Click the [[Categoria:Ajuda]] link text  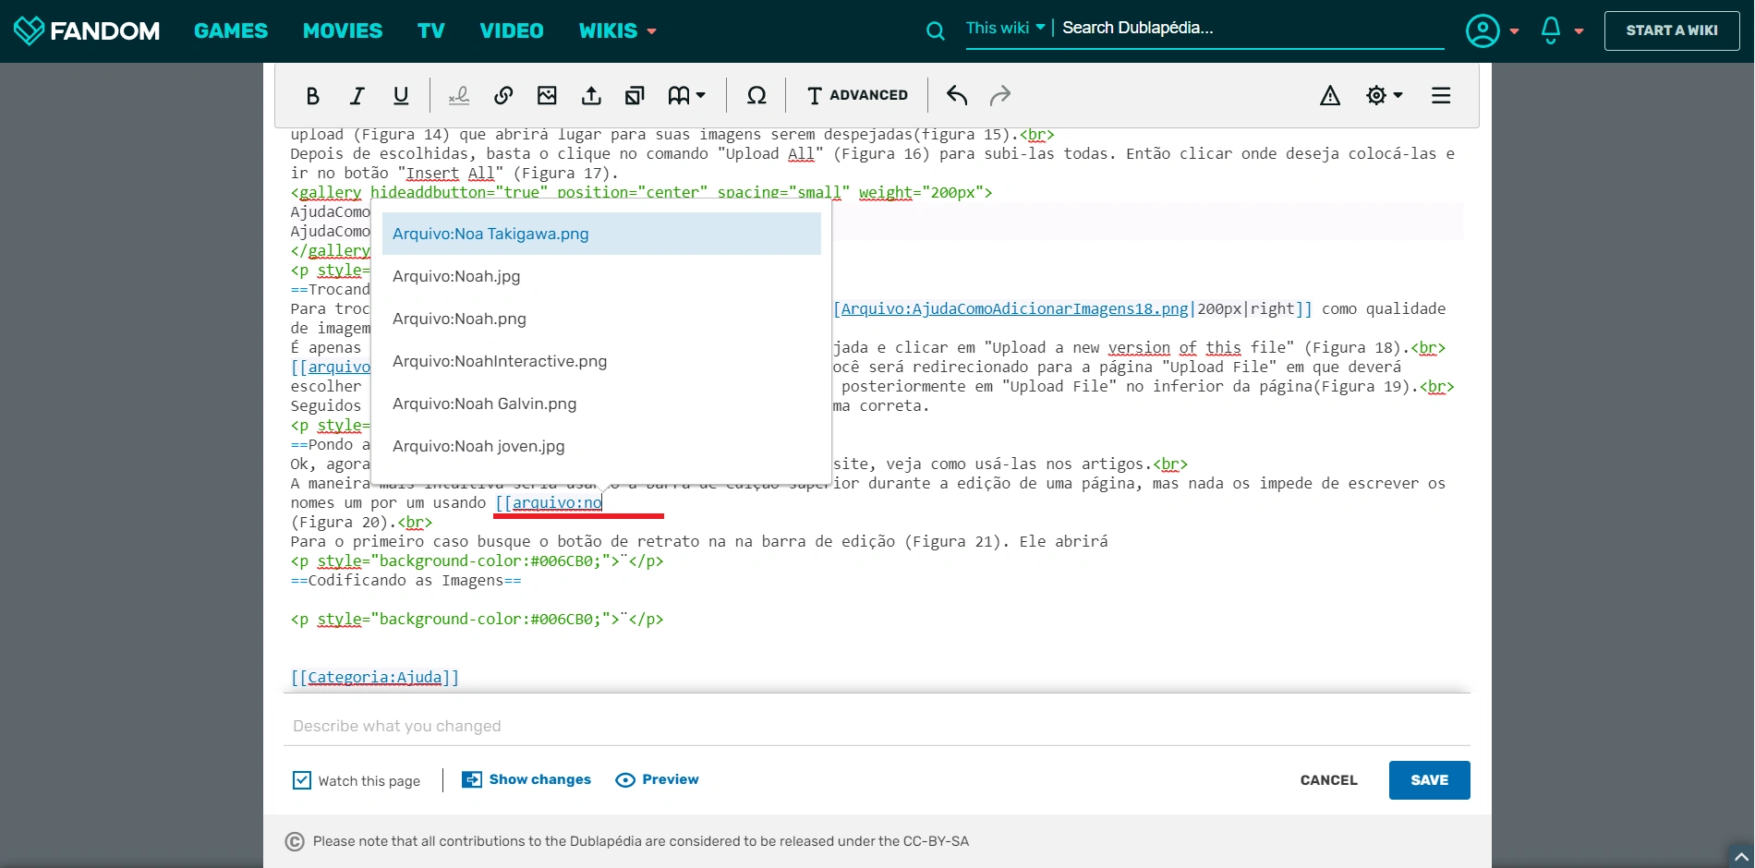[x=374, y=677]
